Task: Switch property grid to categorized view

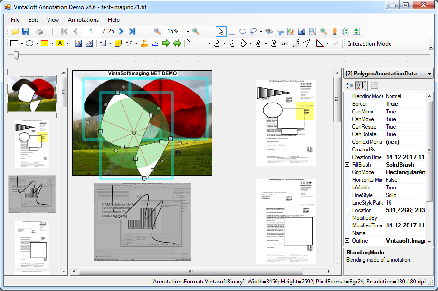Action: (x=350, y=85)
